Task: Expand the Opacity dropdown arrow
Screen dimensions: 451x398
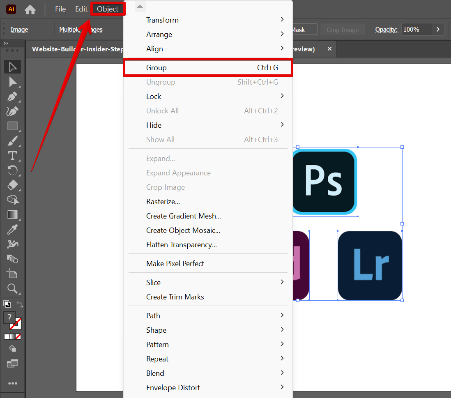Action: point(438,29)
